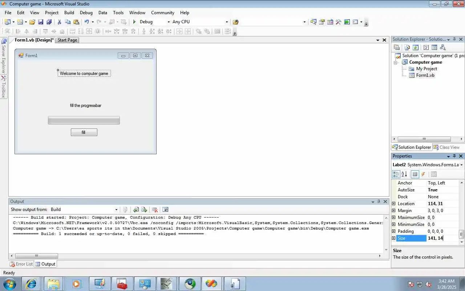
Task: Show the Properties list button
Action: (x=415, y=174)
